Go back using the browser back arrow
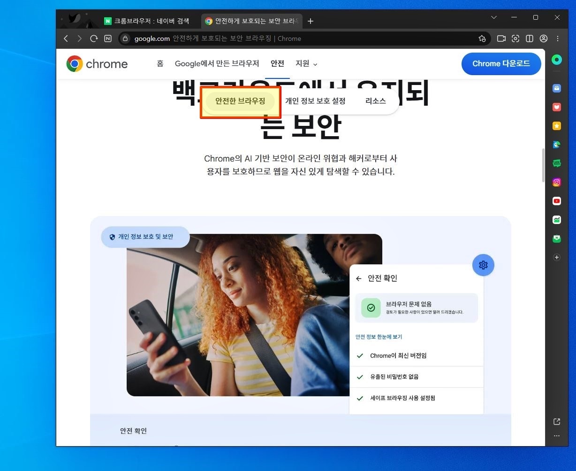The width and height of the screenshot is (576, 471). pyautogui.click(x=66, y=39)
